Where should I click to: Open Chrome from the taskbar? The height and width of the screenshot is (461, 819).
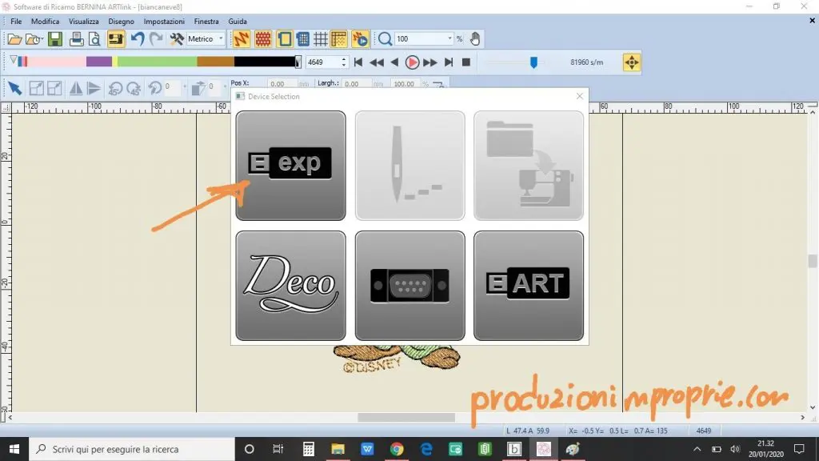397,449
